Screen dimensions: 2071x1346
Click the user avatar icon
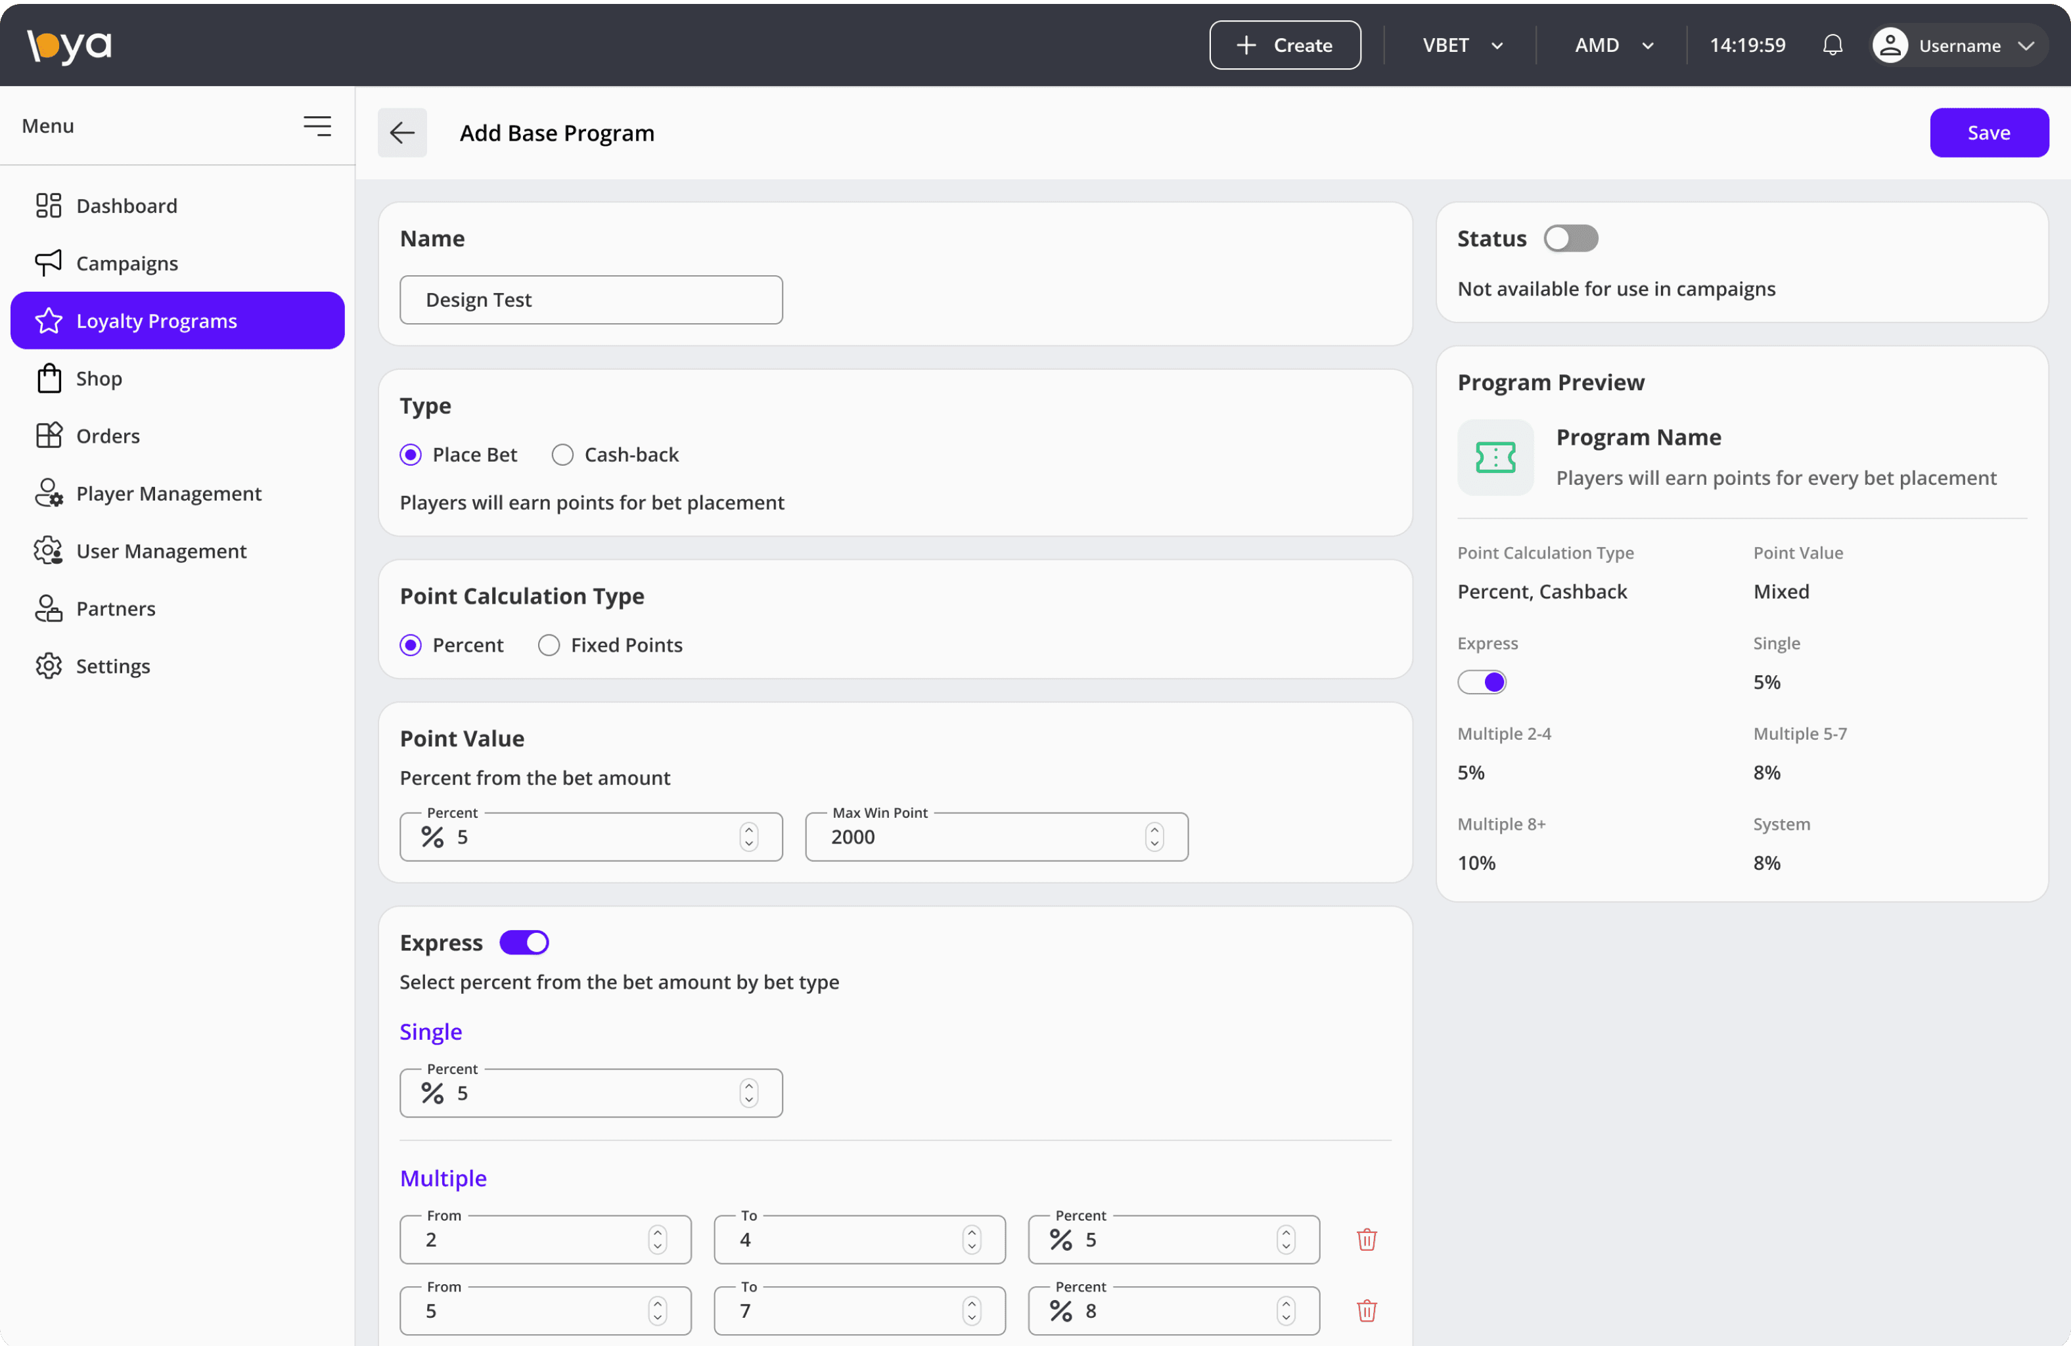[x=1890, y=45]
